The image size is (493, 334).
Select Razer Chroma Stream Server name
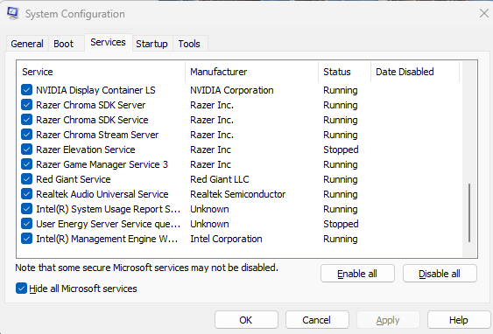(x=97, y=135)
